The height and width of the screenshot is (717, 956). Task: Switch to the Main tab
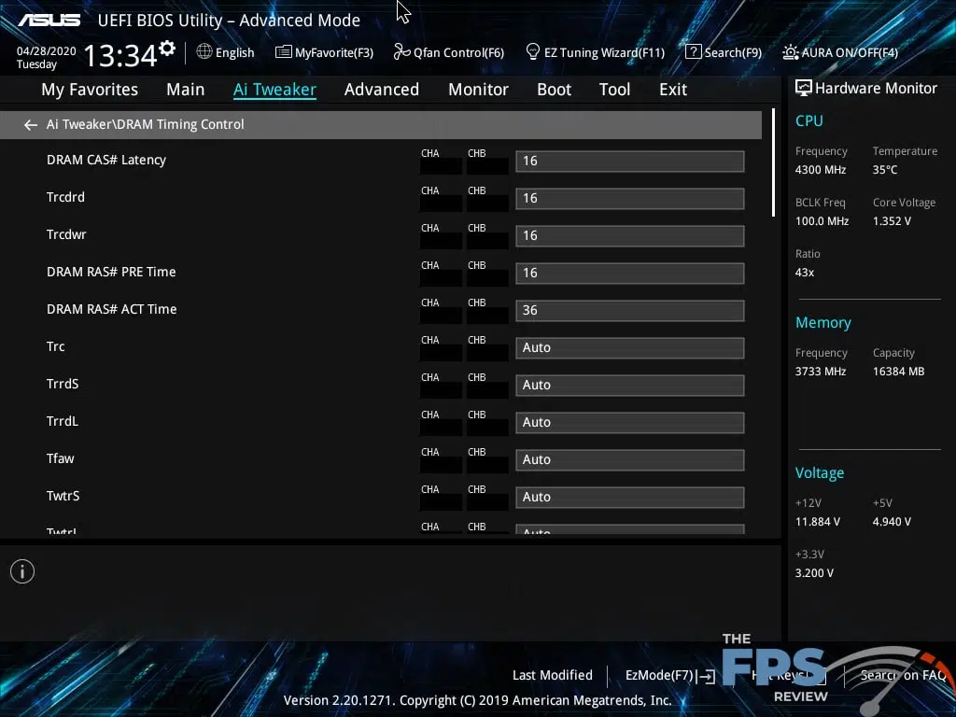click(x=186, y=90)
